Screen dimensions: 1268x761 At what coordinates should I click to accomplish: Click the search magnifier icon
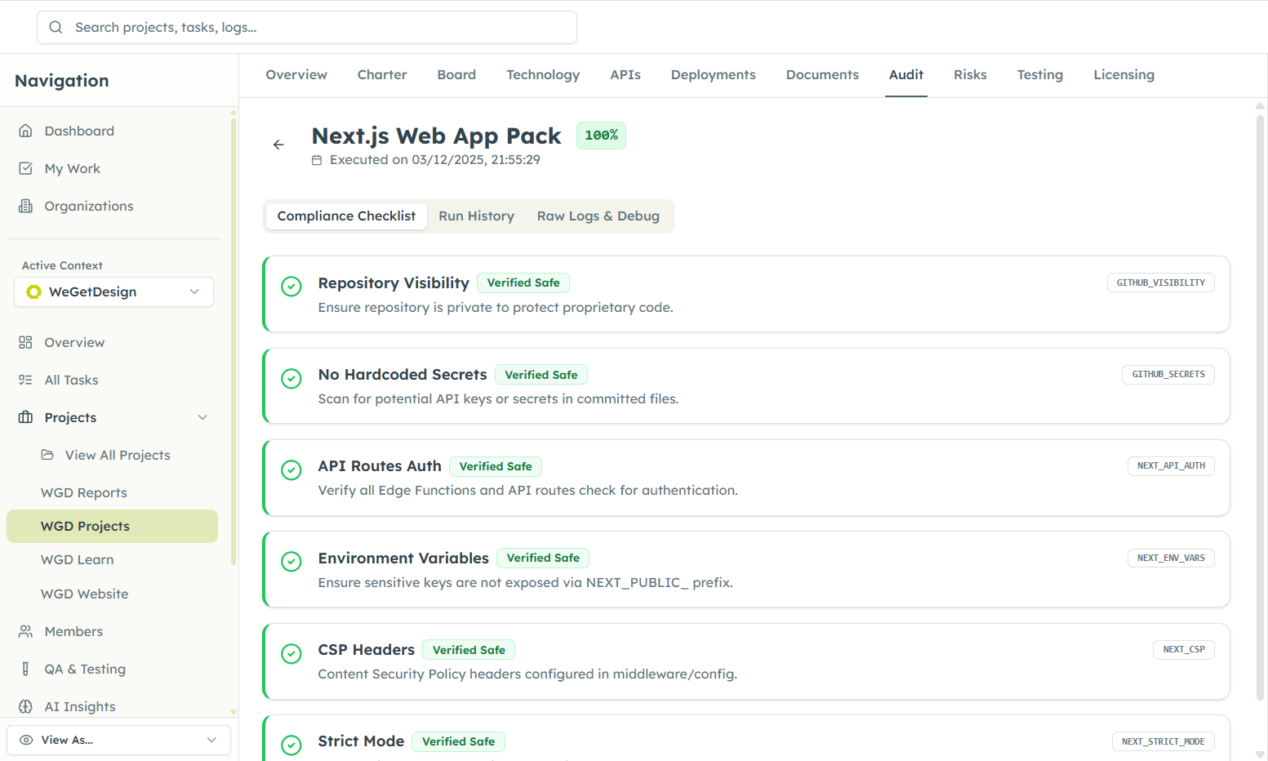56,27
